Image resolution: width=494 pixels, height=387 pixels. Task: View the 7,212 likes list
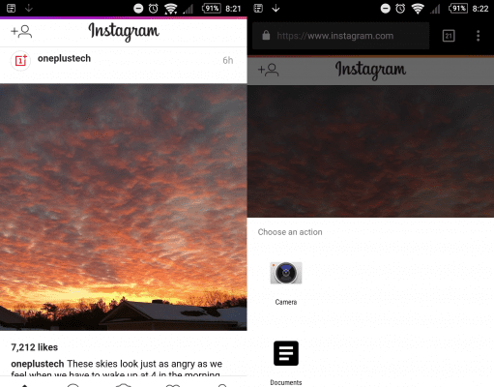[35, 347]
